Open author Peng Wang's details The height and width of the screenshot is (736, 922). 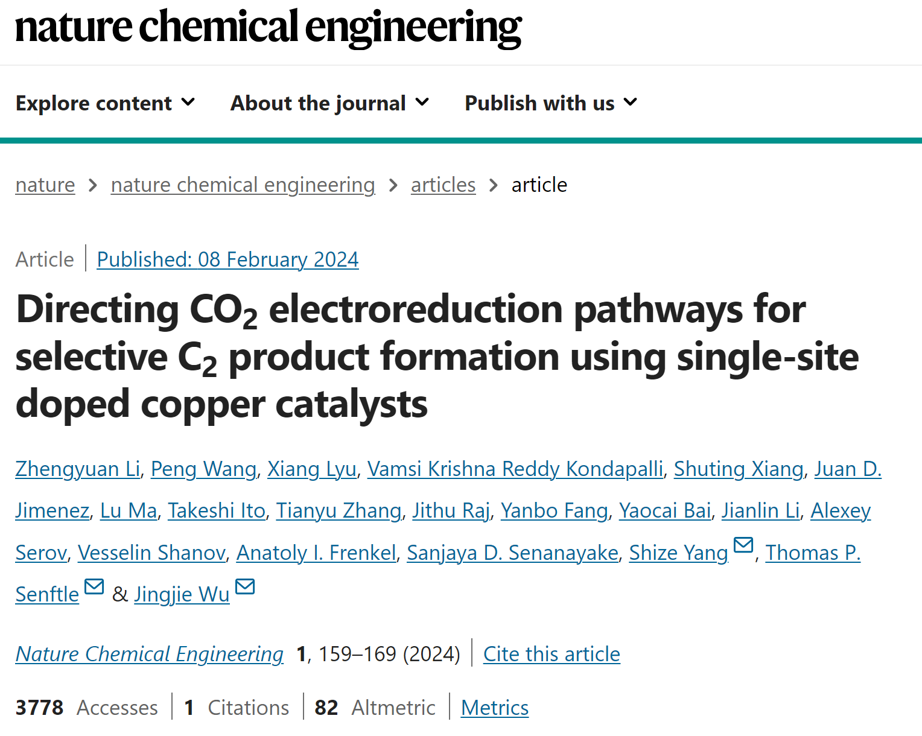click(204, 469)
